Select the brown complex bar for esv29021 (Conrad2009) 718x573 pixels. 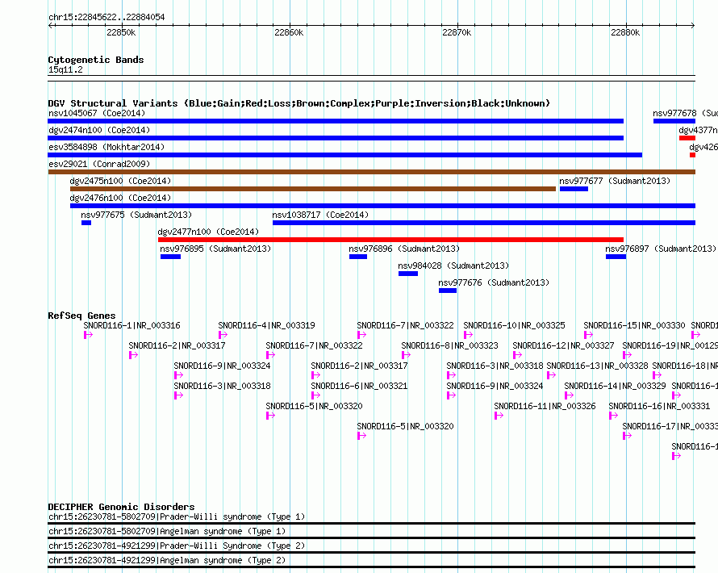pyautogui.click(x=372, y=172)
